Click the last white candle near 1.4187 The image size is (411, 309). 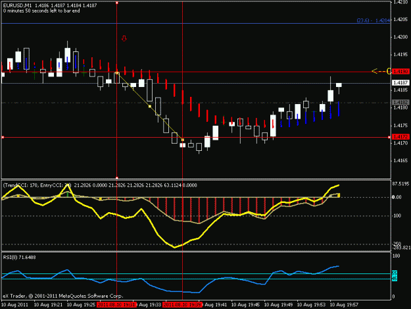tap(339, 85)
